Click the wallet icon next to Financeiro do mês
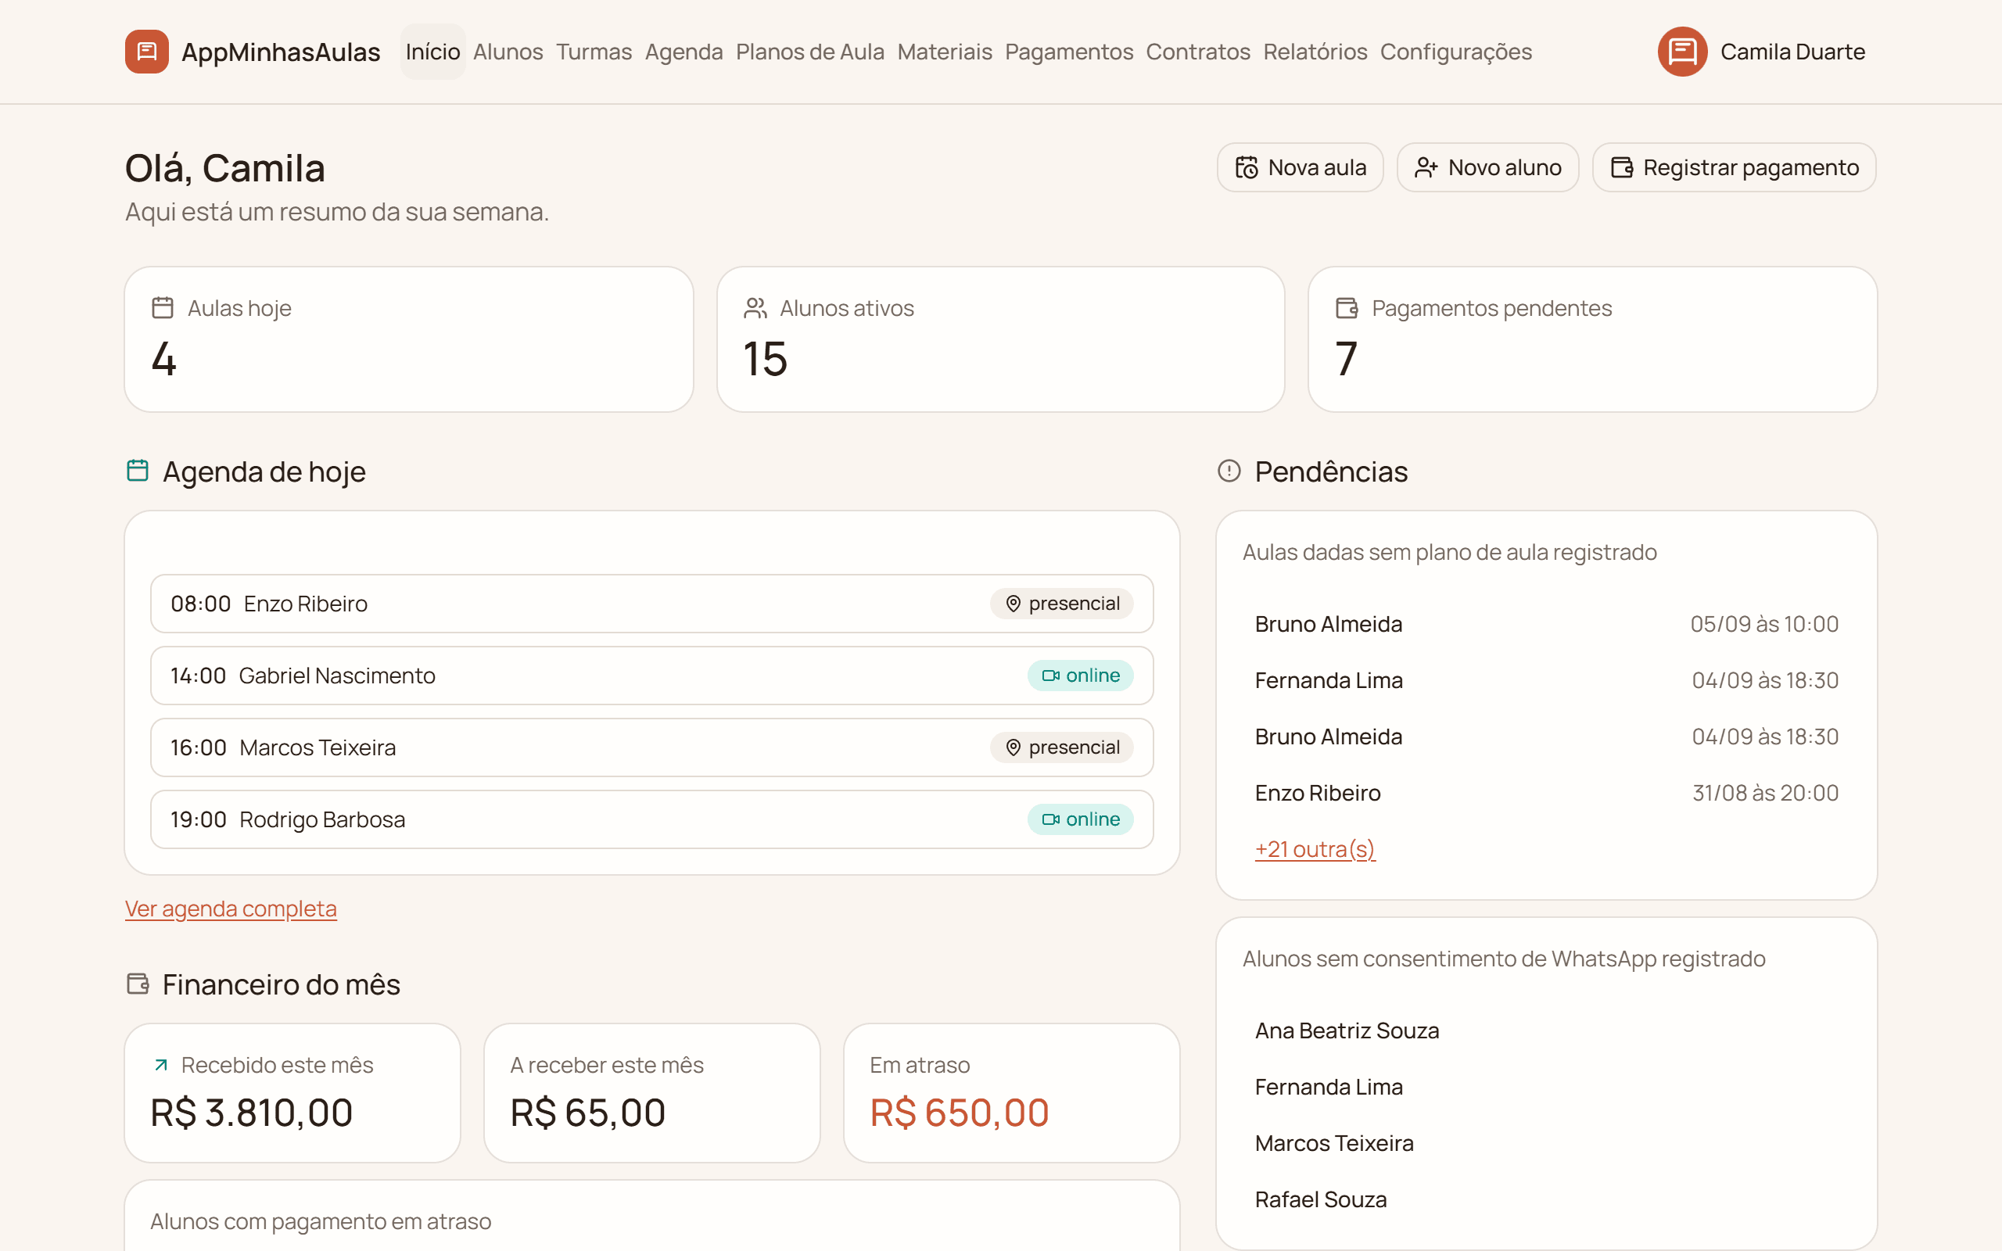2002x1251 pixels. pos(138,984)
